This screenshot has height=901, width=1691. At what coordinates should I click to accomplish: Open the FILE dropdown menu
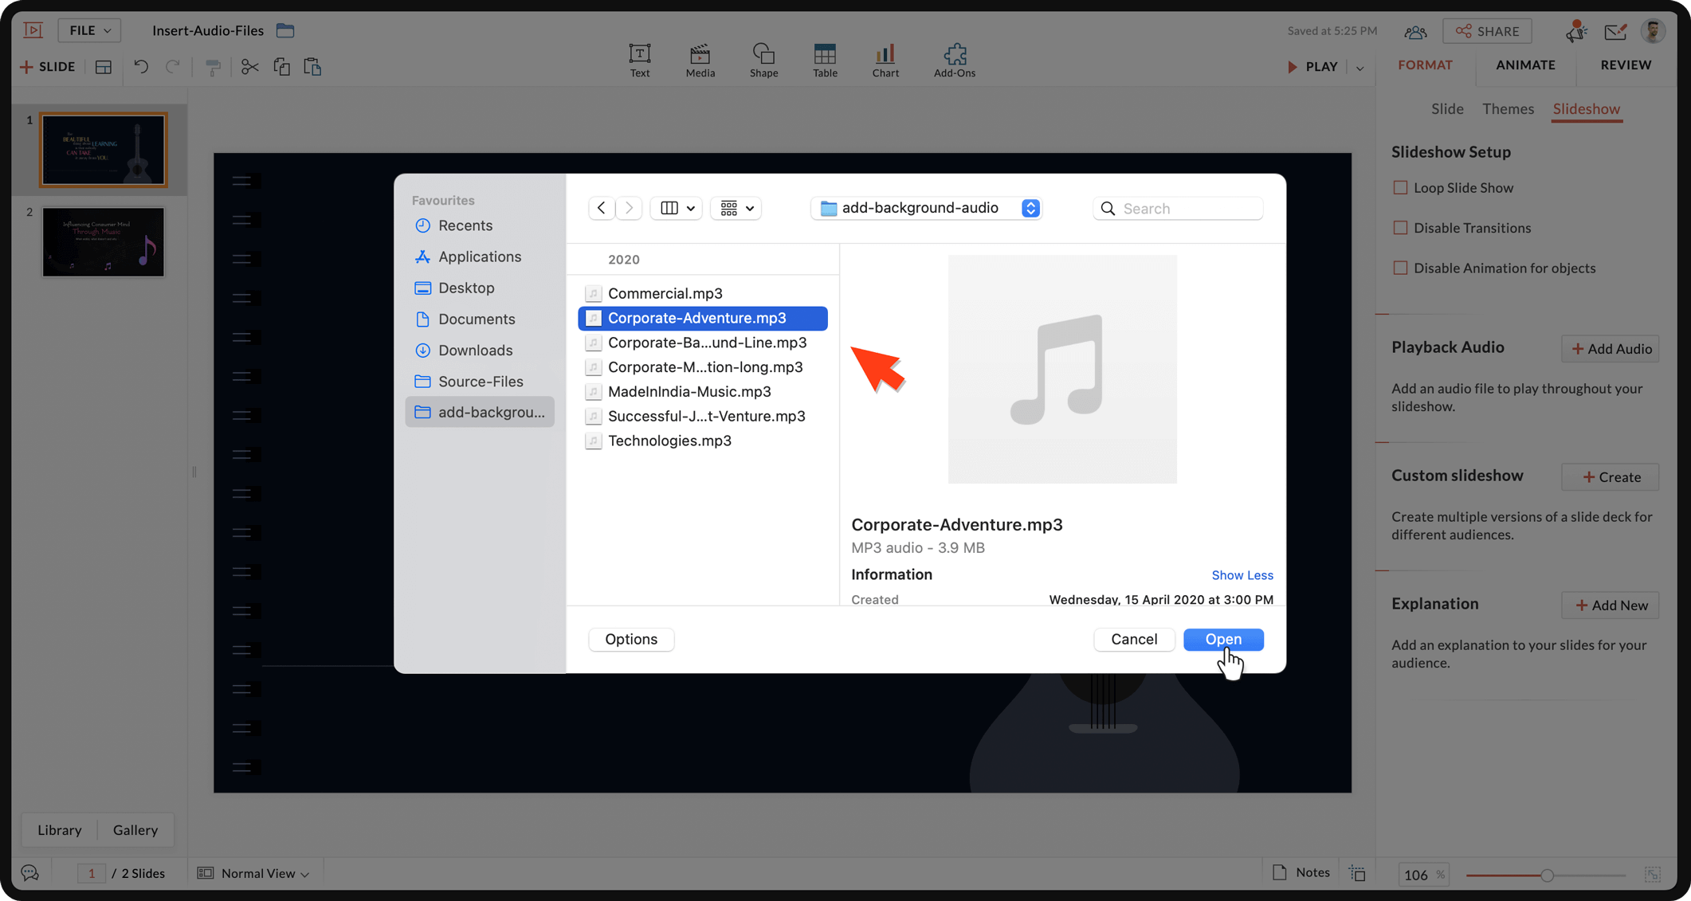[89, 30]
